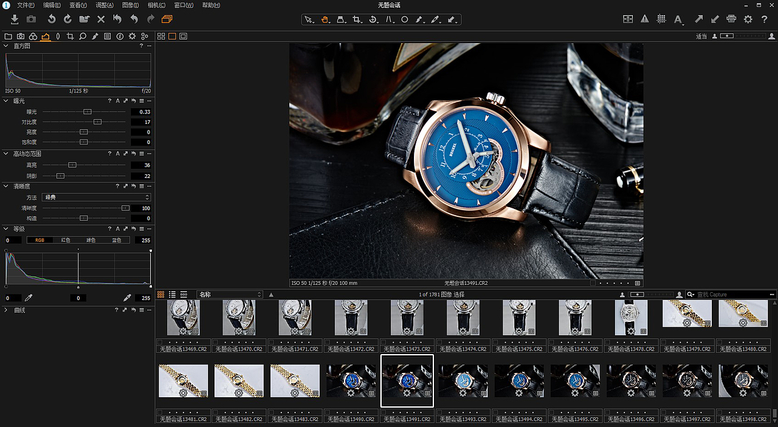Click the 查找 Capture search field
The width and height of the screenshot is (778, 427).
(732, 295)
